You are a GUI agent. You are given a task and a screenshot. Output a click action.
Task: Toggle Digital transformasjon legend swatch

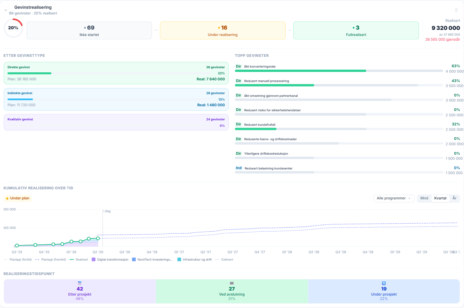tap(94, 260)
